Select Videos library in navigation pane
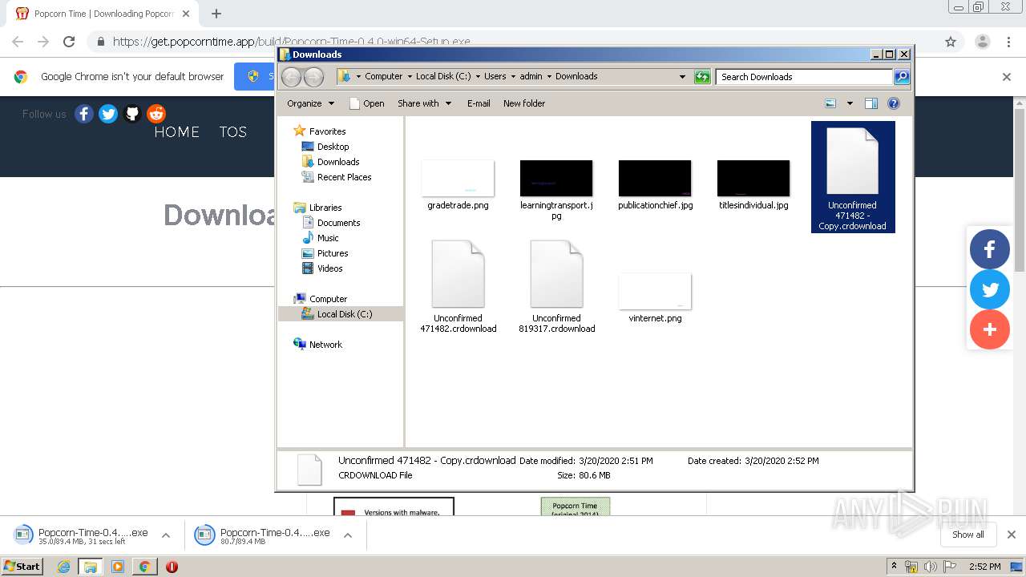 pos(322,268)
